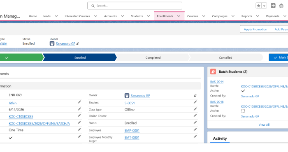This screenshot has width=288, height=152.
Task: Open the Home tab
Action: point(33,16)
